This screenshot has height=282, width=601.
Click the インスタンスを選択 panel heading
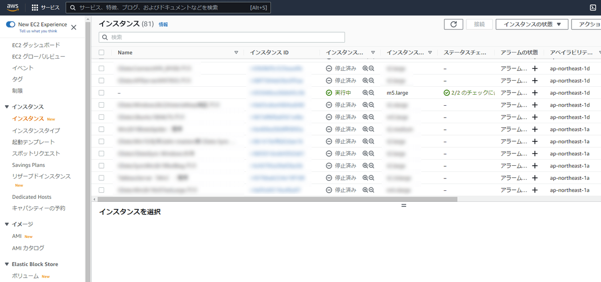130,212
